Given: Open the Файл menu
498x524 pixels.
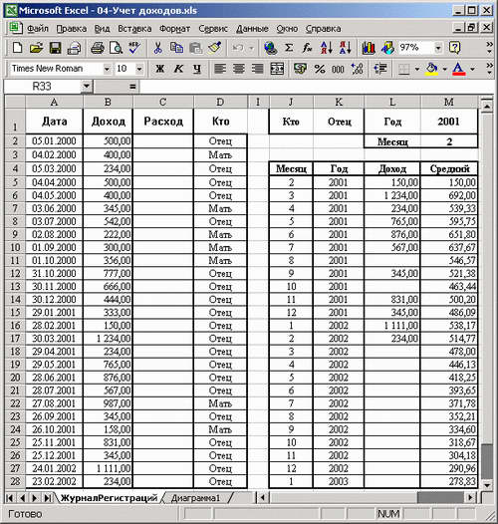Looking at the screenshot, I should click(x=38, y=29).
